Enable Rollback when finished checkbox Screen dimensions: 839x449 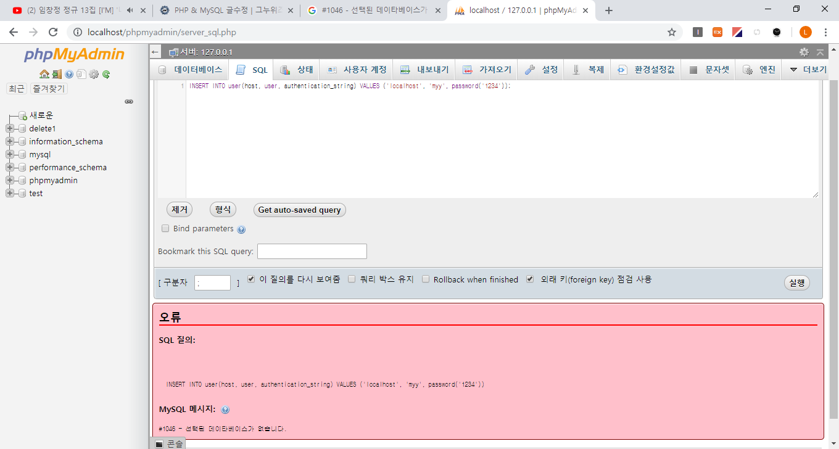(426, 279)
